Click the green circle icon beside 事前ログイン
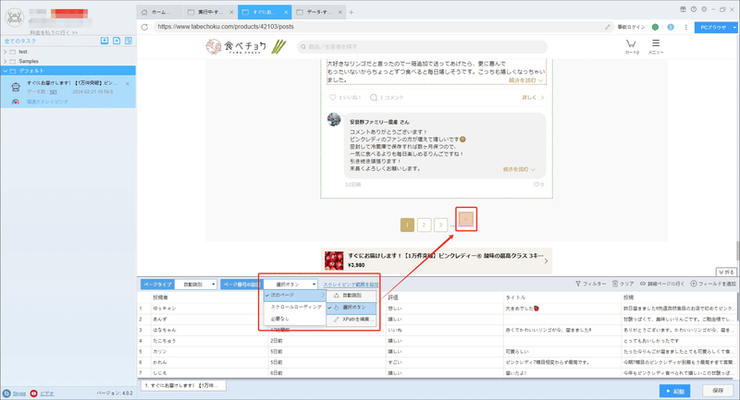Image resolution: width=740 pixels, height=400 pixels. (655, 27)
